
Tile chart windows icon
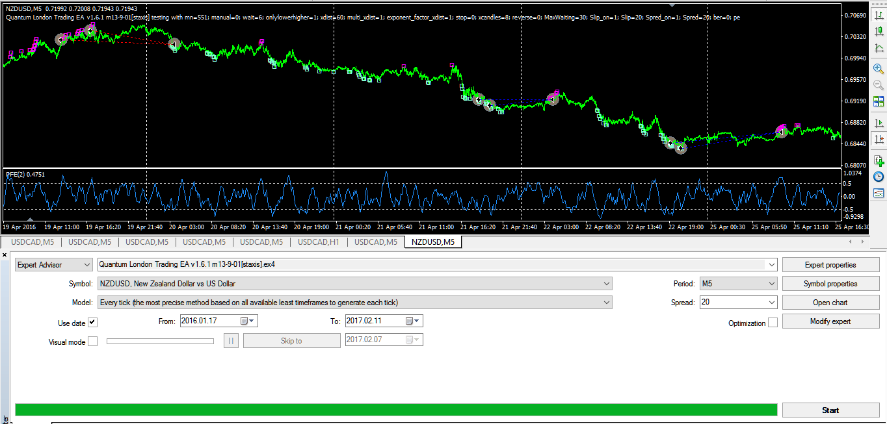(879, 101)
